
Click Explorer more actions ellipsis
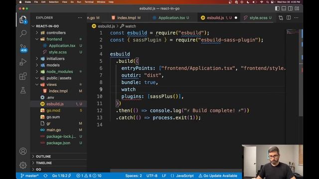click(80, 18)
